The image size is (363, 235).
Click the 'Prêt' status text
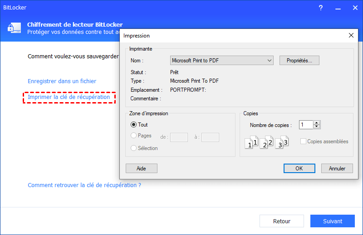(x=174, y=72)
